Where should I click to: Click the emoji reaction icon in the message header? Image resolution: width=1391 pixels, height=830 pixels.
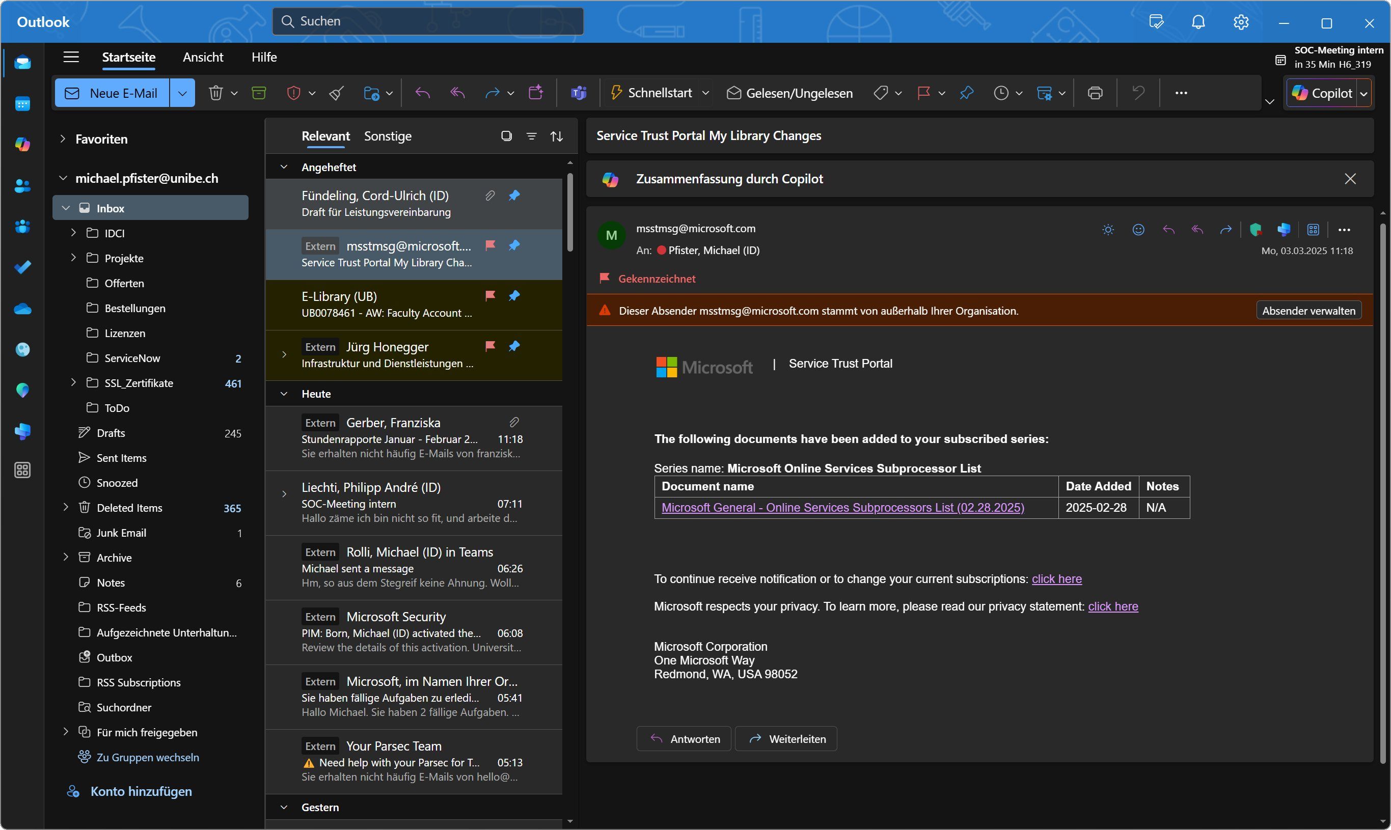point(1138,230)
